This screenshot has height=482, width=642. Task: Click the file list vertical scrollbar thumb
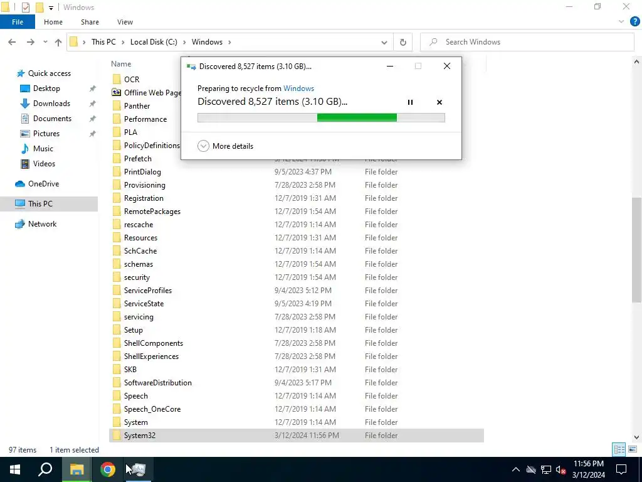pos(636,250)
